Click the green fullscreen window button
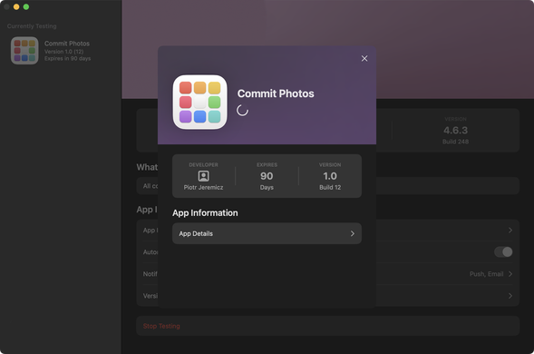This screenshot has width=534, height=354. [26, 7]
